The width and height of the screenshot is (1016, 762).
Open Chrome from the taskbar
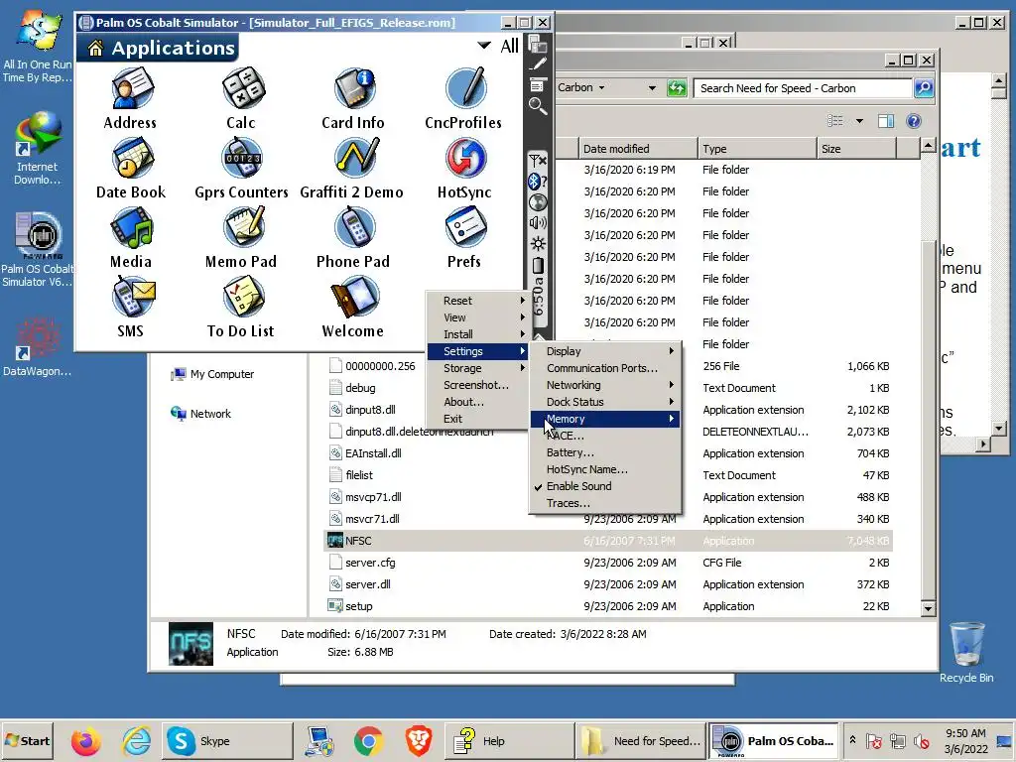pyautogui.click(x=369, y=741)
